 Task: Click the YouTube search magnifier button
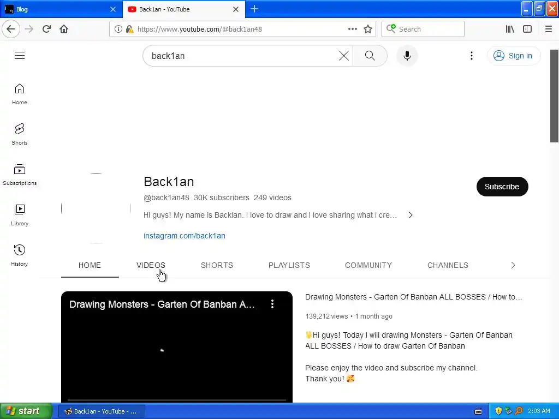point(370,56)
